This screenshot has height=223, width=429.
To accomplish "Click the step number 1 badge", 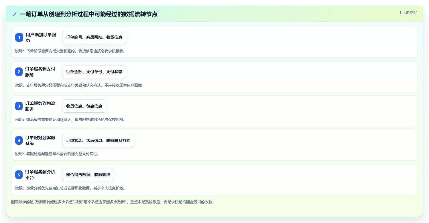I will pyautogui.click(x=19, y=37).
